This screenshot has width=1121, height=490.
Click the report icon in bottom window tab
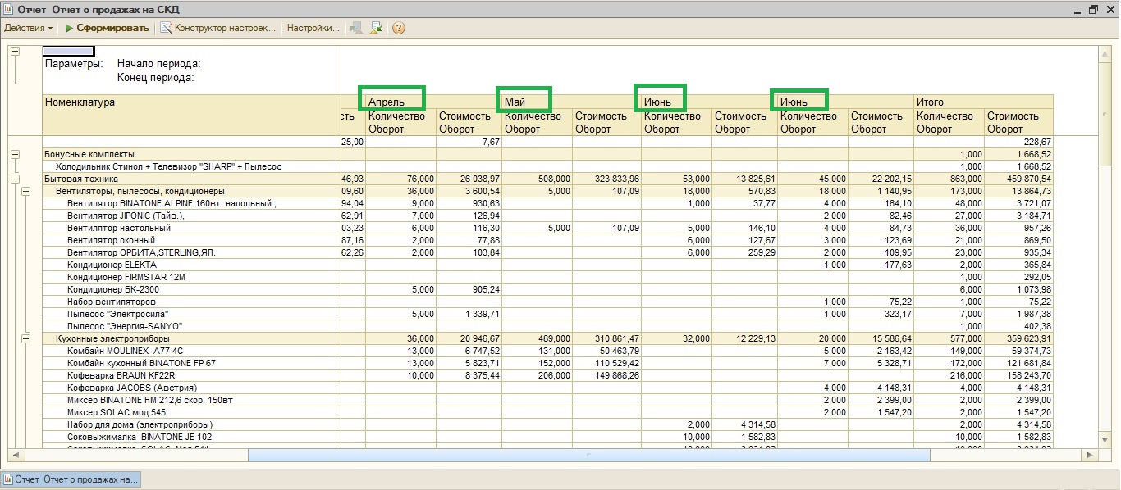9,479
